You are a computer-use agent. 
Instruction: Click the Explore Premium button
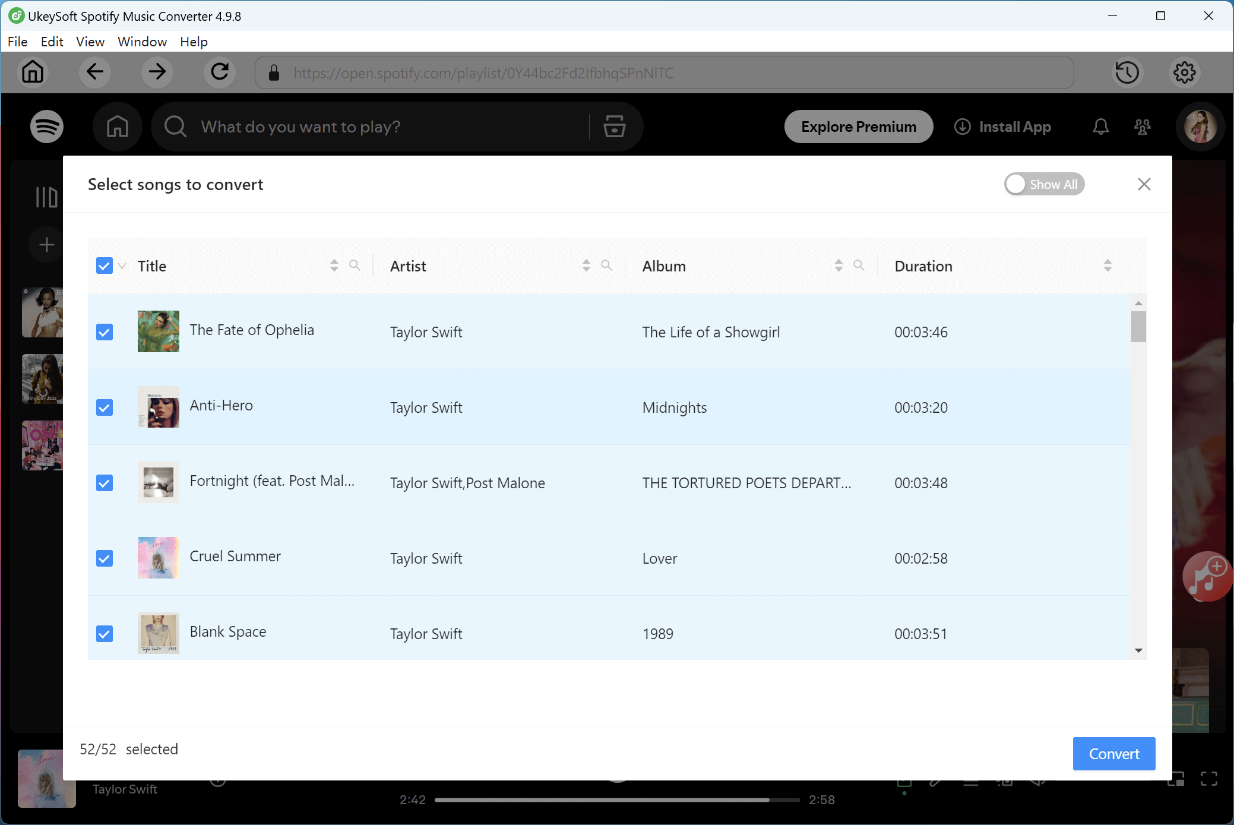(858, 126)
